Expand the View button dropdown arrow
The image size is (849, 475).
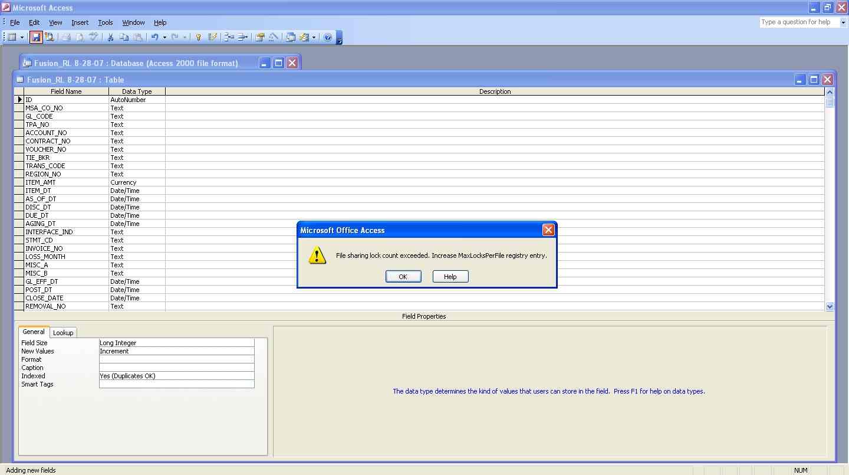click(22, 37)
